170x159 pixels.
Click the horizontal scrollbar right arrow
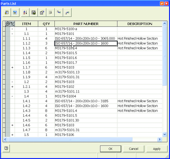[160, 139]
